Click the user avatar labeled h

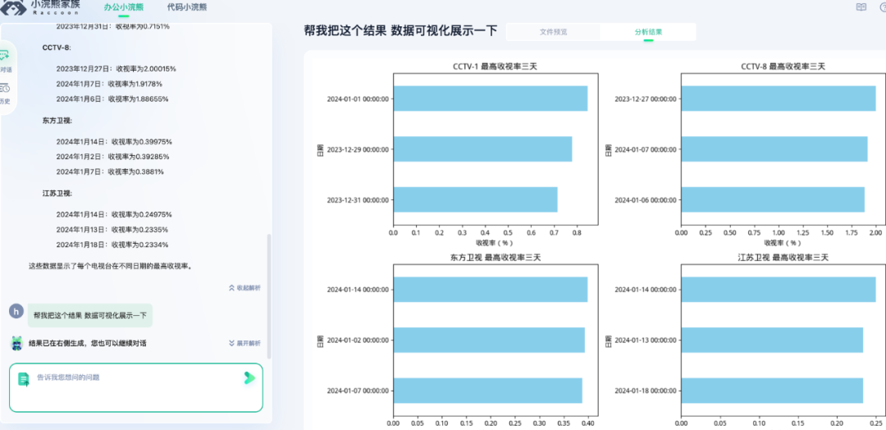pyautogui.click(x=16, y=310)
